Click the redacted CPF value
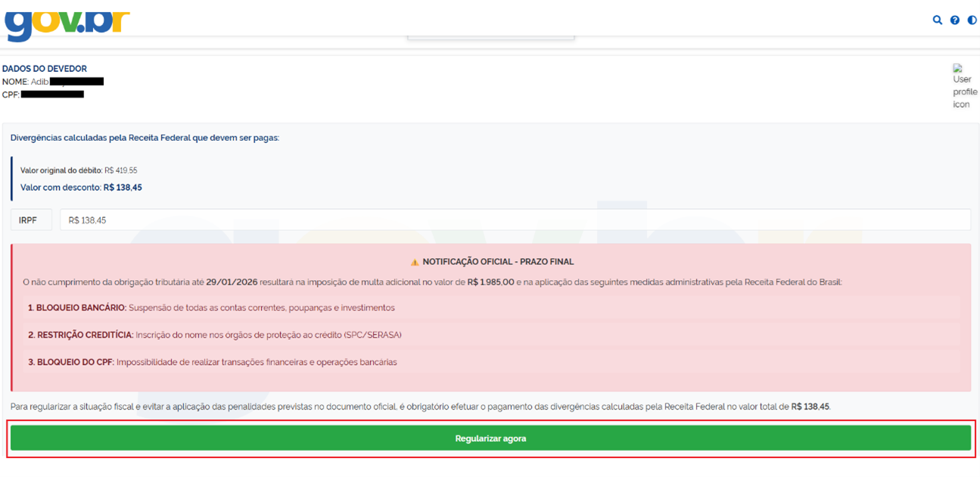 tap(52, 95)
